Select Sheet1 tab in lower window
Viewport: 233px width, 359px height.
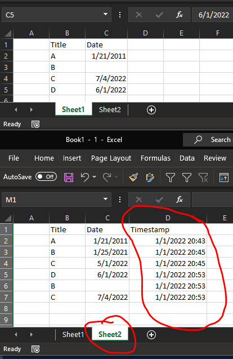coord(73,335)
